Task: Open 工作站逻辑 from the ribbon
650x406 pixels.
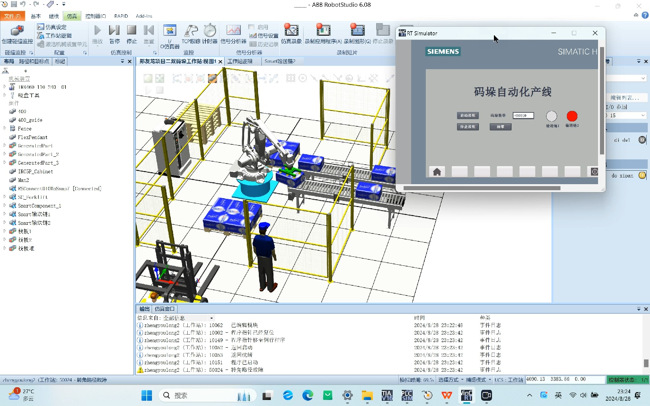Action: coord(54,35)
